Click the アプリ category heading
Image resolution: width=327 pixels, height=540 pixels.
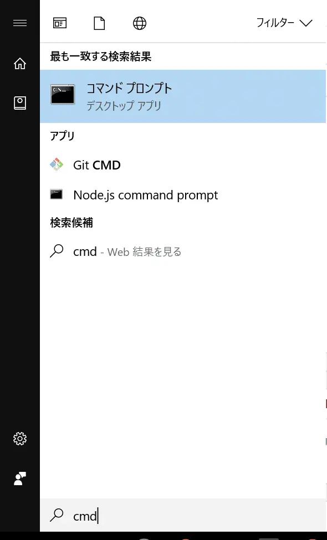click(x=63, y=136)
